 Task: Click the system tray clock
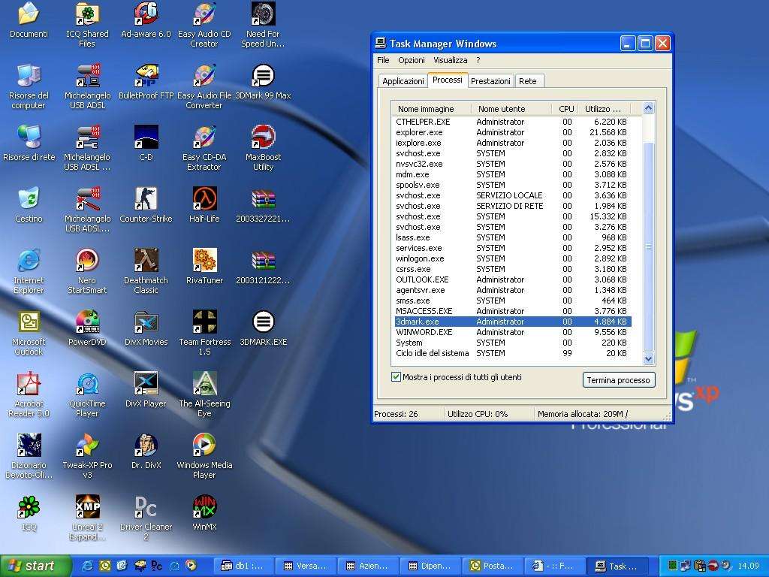pyautogui.click(x=749, y=566)
